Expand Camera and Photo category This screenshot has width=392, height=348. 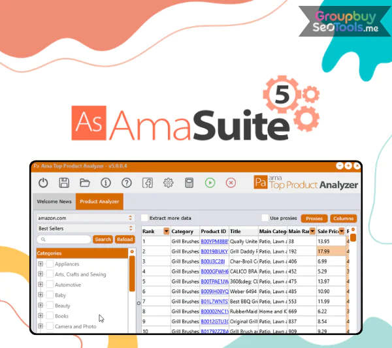(x=41, y=326)
